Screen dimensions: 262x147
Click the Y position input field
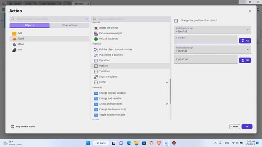(206, 59)
